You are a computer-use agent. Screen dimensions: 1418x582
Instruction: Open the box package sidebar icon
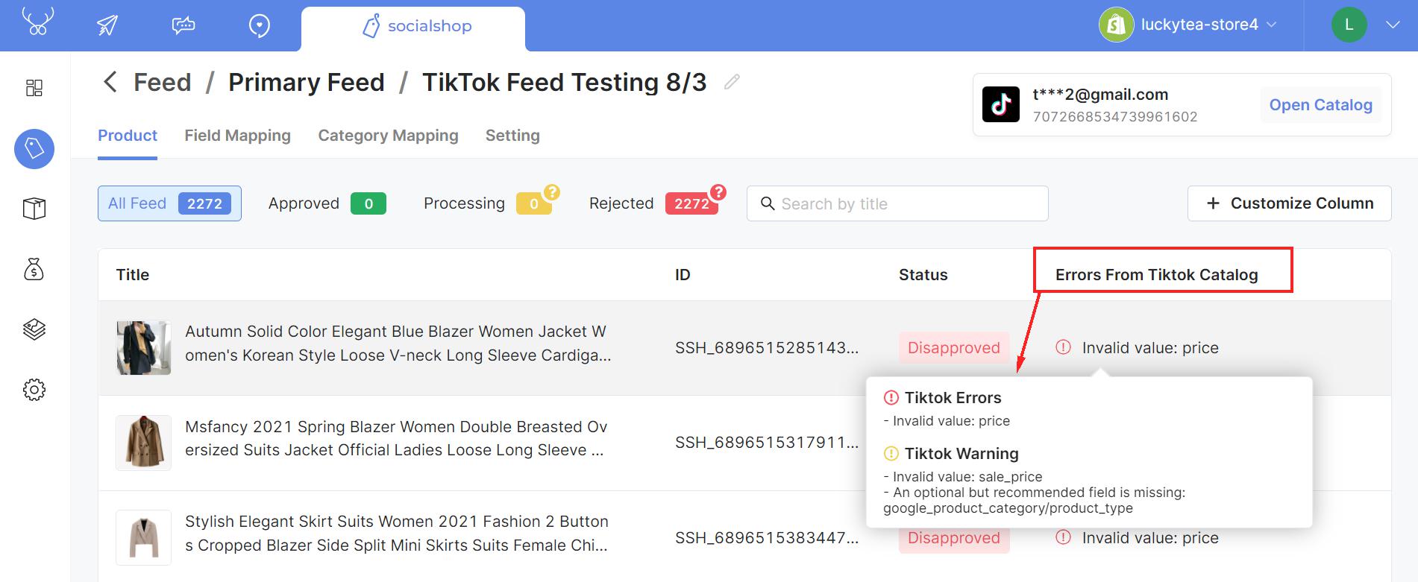pyautogui.click(x=34, y=209)
